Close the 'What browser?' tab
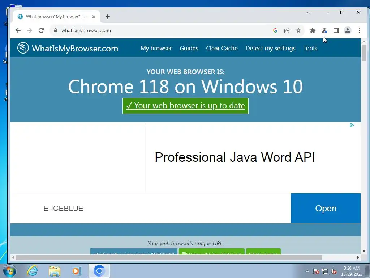The image size is (370, 278). 94,17
